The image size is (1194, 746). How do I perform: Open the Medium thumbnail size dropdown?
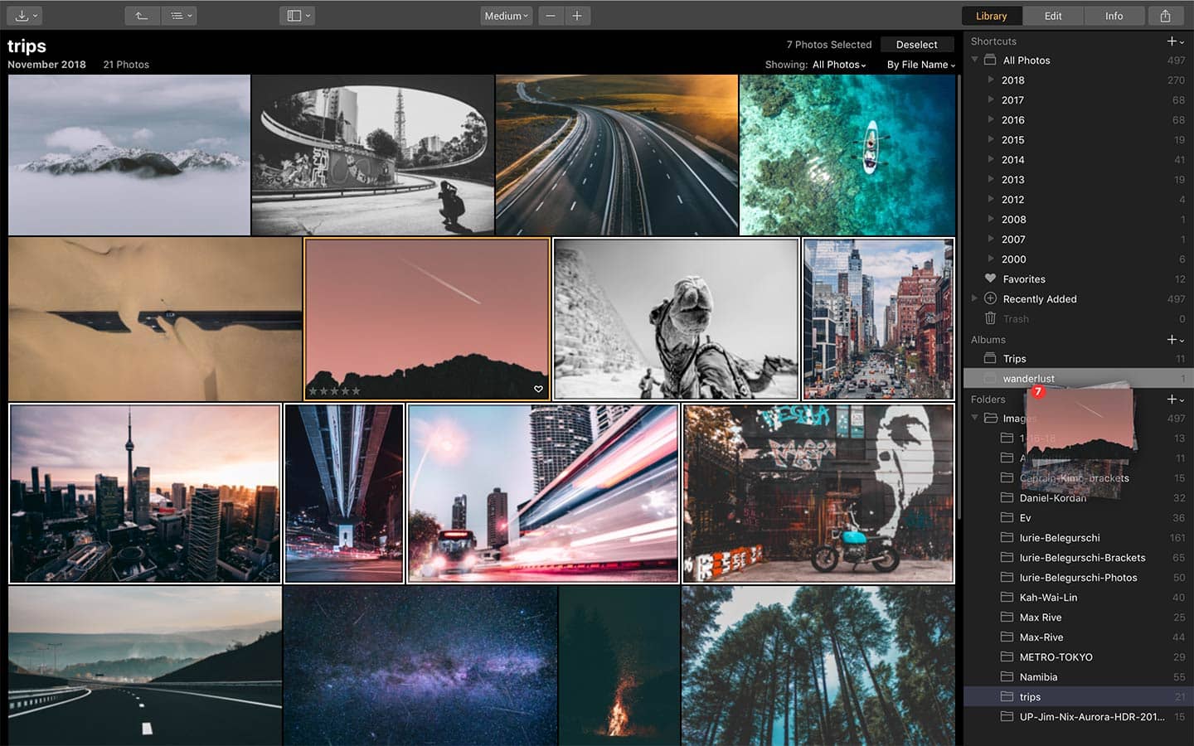click(x=506, y=16)
